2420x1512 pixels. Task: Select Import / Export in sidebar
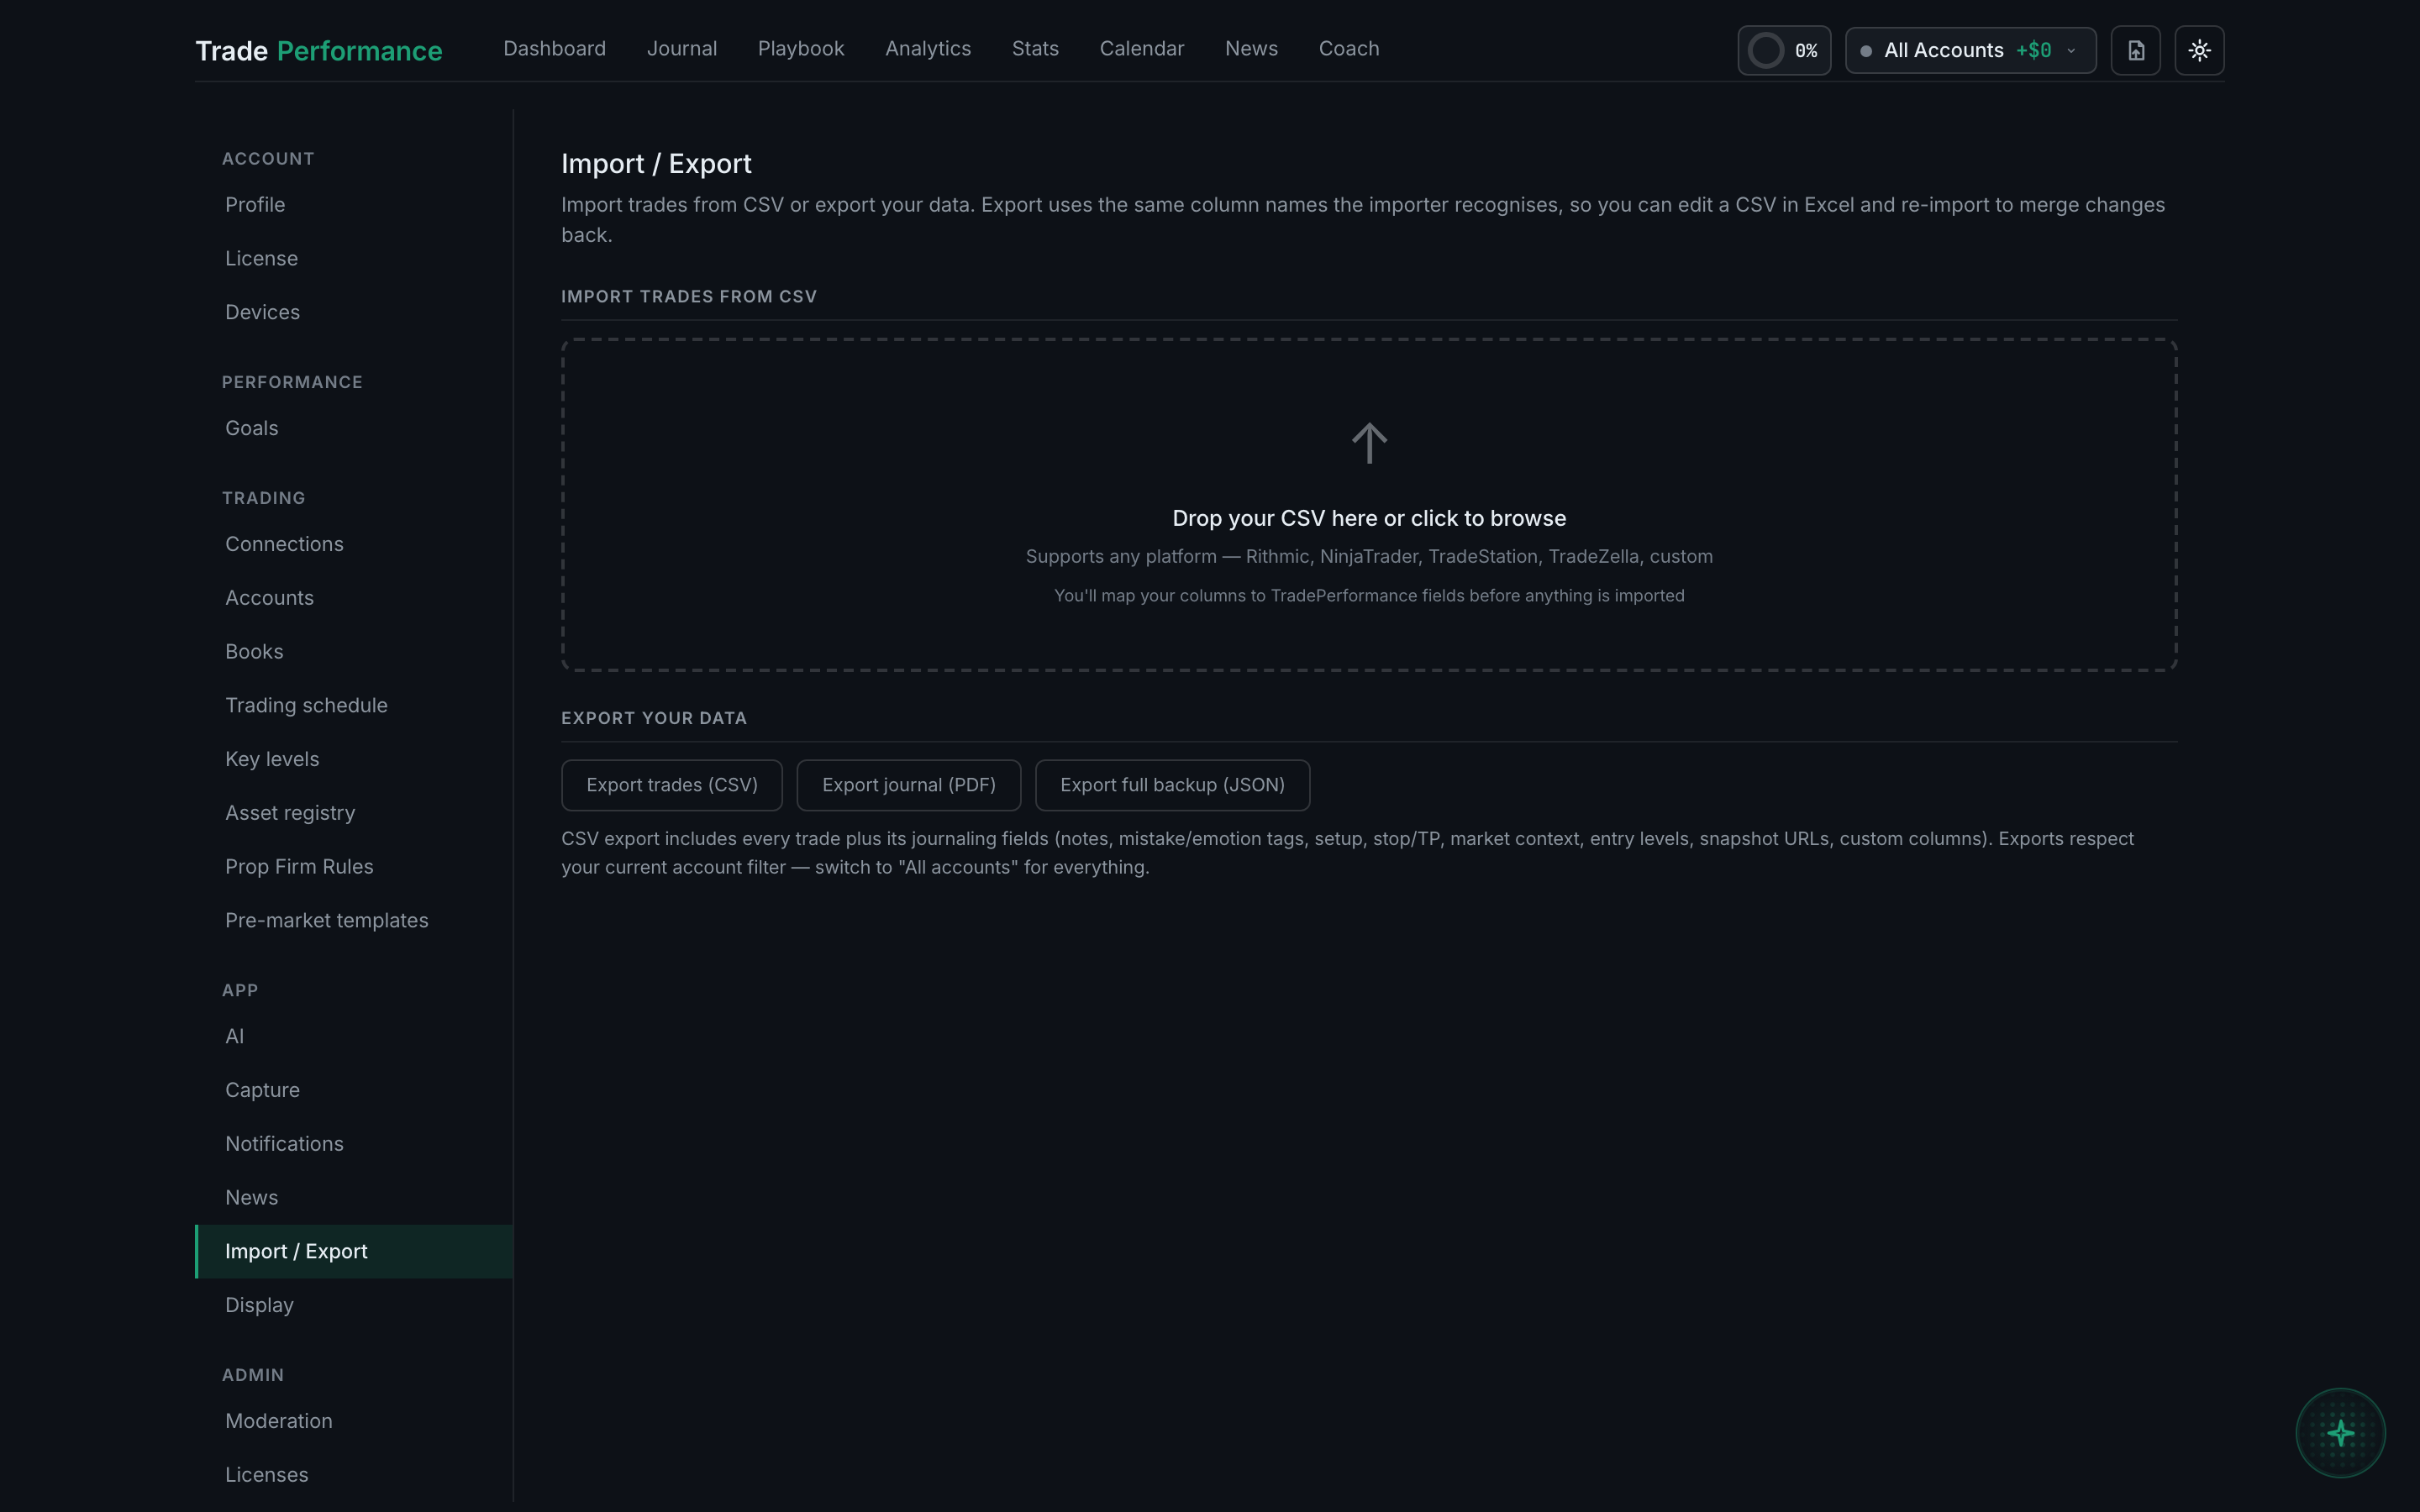(354, 1252)
